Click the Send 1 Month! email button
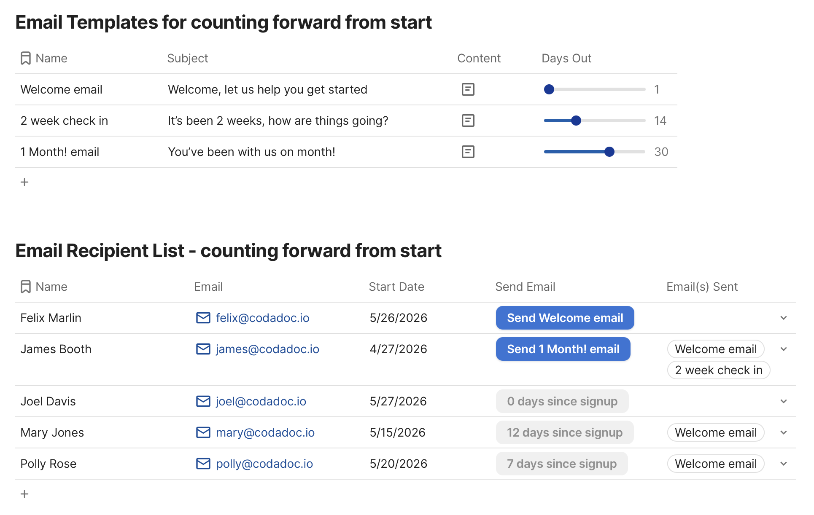 (563, 349)
